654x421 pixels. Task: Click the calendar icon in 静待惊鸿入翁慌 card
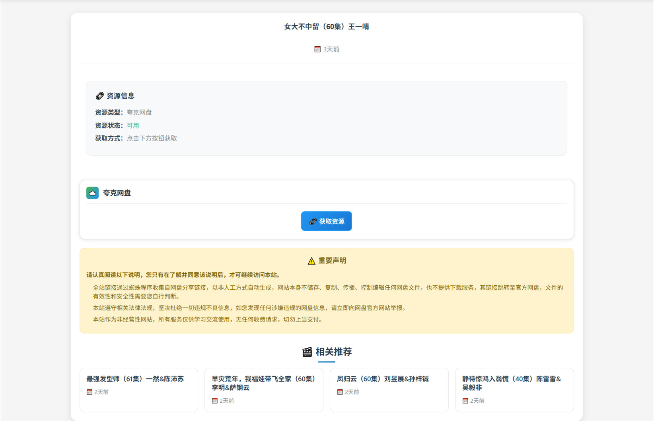click(x=465, y=401)
